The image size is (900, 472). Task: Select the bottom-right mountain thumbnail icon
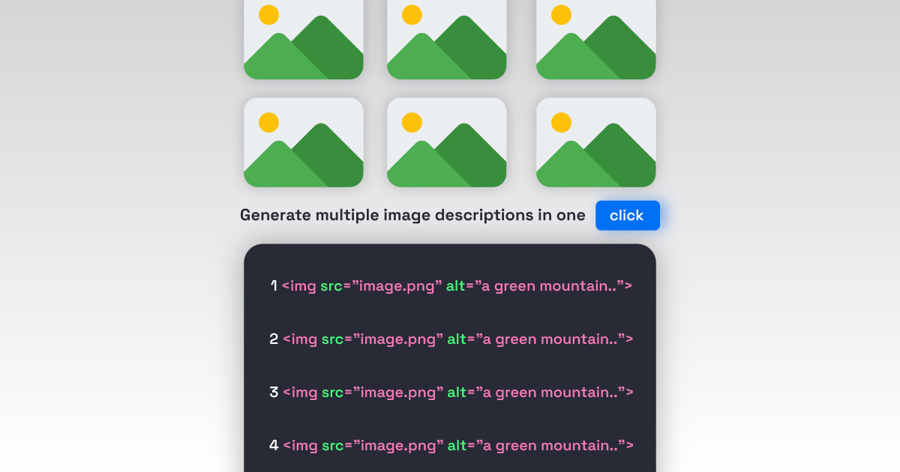coord(595,142)
